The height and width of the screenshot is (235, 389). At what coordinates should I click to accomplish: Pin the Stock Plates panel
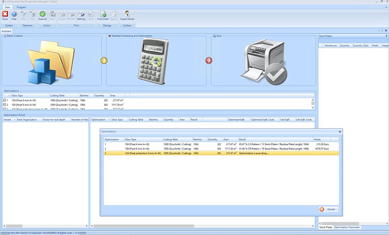click(x=386, y=36)
